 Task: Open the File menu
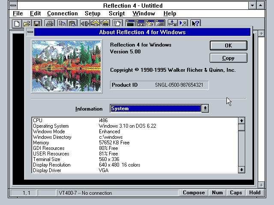(x=18, y=13)
